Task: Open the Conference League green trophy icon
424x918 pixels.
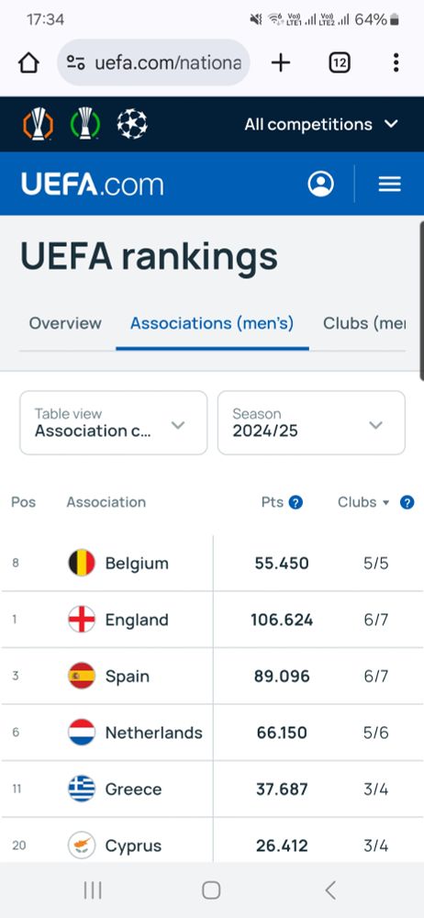Action: (85, 124)
